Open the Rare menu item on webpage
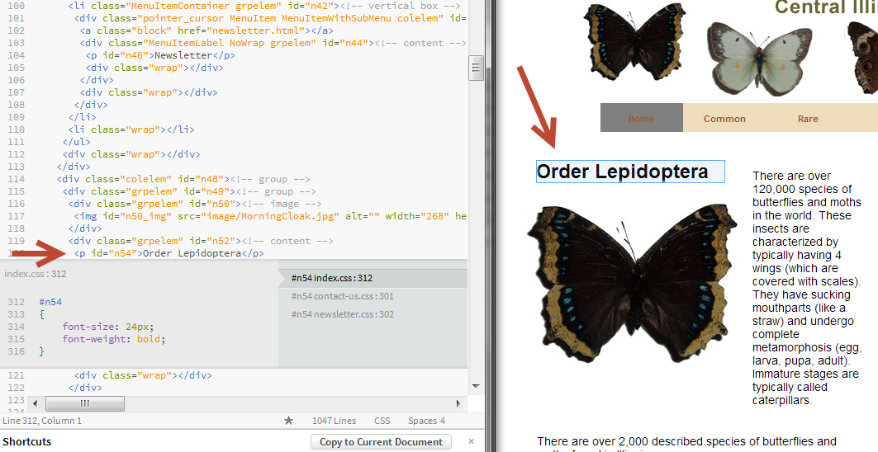Screen dimensions: 878x452 click(x=808, y=118)
